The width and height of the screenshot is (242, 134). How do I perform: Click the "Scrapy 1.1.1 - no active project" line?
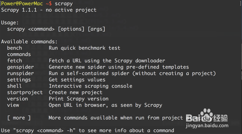tap(49, 10)
